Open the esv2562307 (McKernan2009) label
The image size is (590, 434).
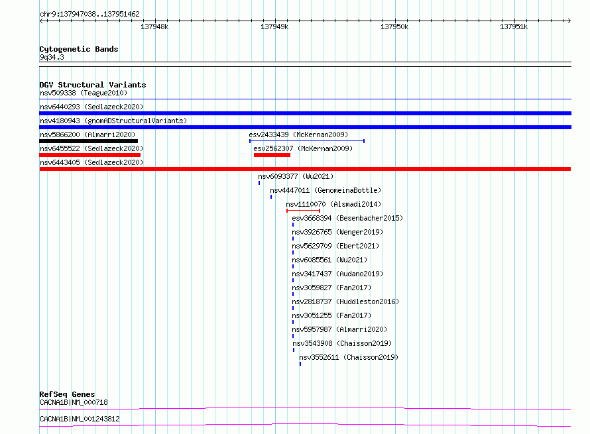(303, 148)
